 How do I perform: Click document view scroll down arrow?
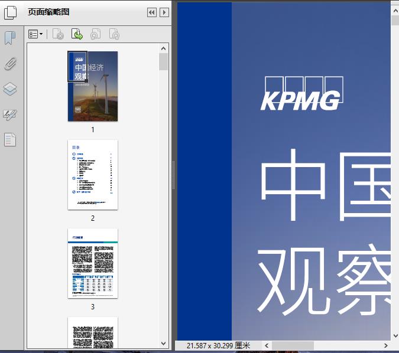click(395, 336)
